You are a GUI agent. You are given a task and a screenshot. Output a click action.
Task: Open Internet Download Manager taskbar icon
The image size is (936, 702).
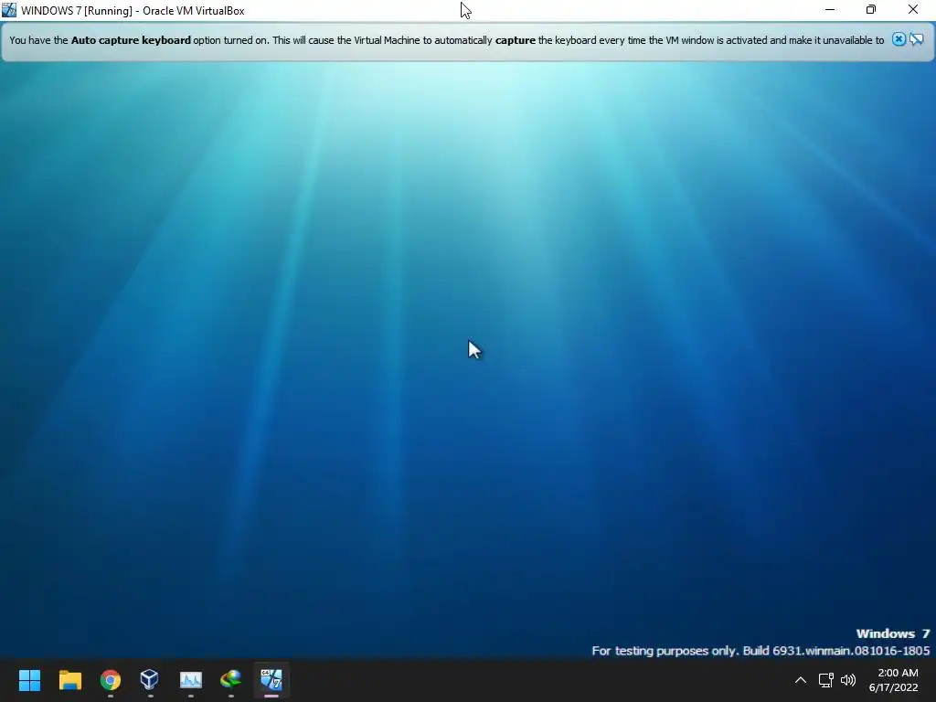231,679
